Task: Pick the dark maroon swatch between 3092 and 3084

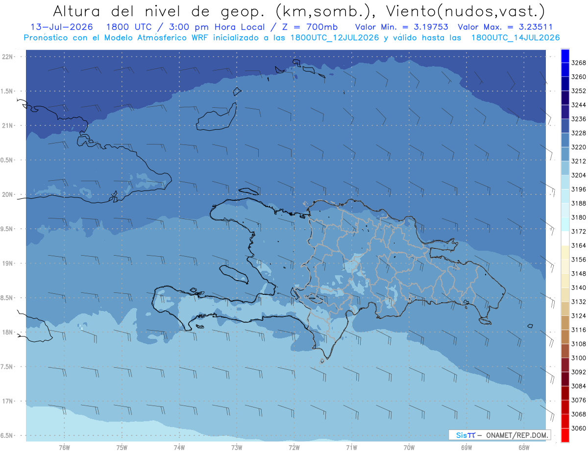Action: click(x=565, y=379)
